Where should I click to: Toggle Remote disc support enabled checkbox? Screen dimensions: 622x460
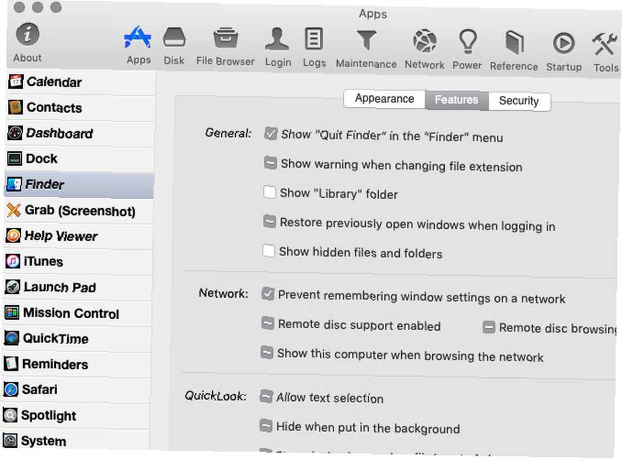267,323
